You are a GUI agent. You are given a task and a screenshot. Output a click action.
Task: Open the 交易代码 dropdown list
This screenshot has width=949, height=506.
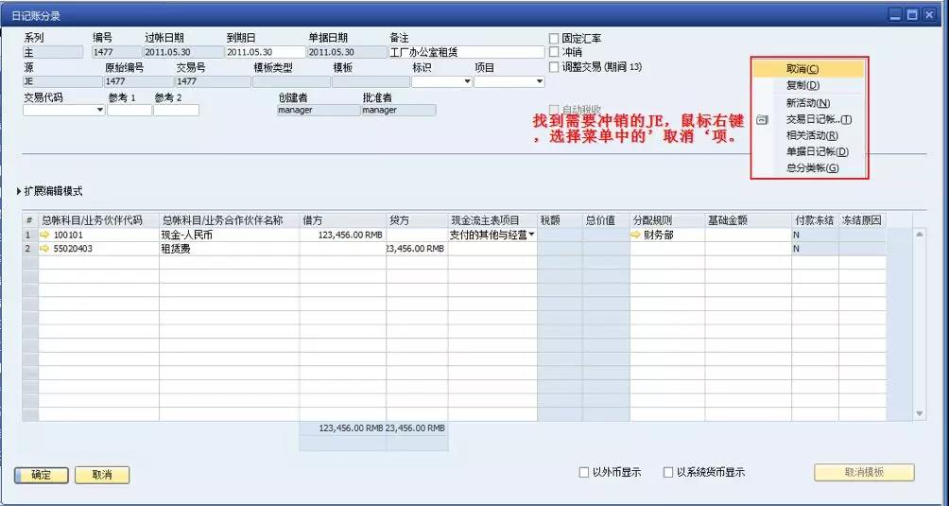coord(100,111)
